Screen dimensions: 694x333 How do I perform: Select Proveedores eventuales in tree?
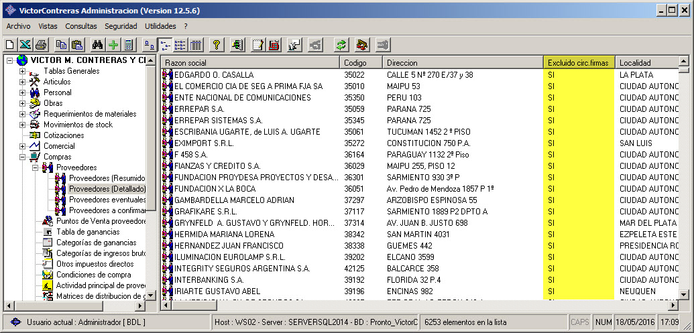(x=107, y=200)
